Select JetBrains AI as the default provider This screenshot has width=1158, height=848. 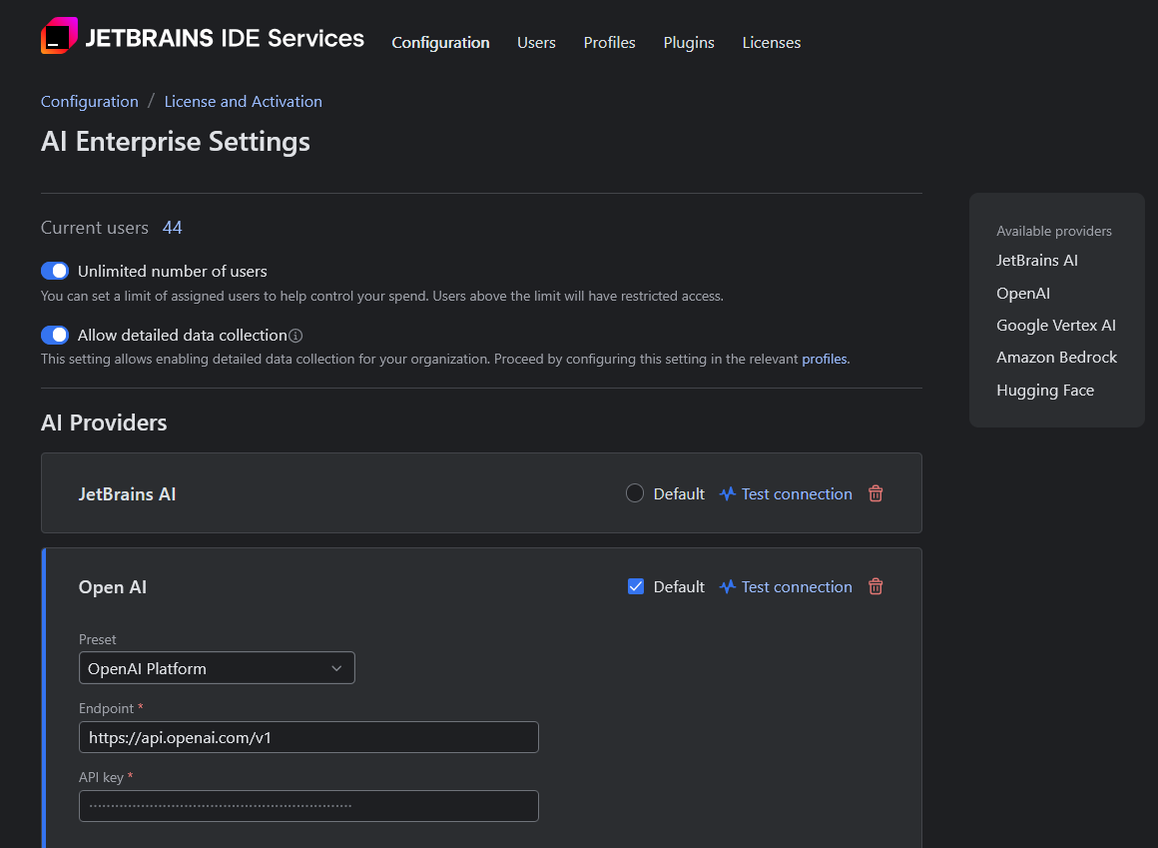[635, 492]
